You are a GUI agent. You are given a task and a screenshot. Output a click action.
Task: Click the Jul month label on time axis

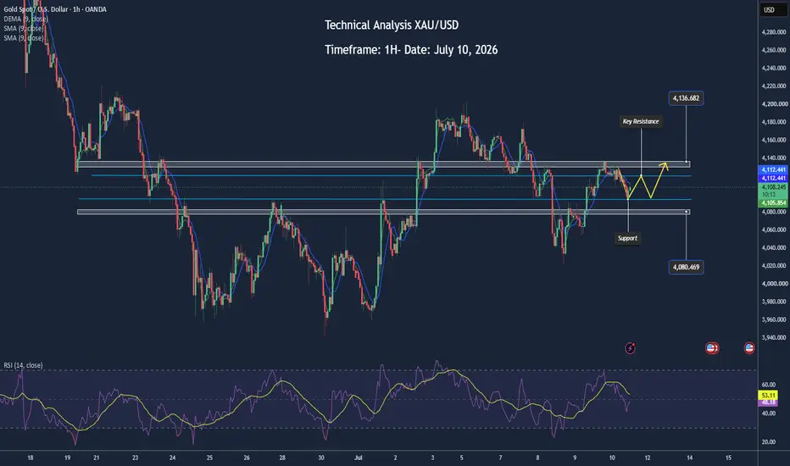[359, 458]
